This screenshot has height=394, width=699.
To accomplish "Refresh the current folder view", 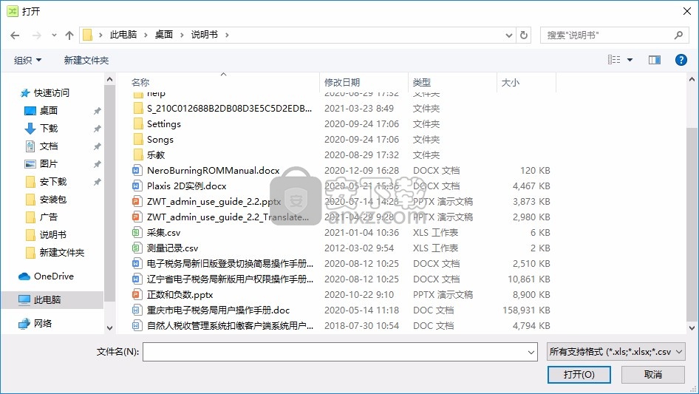I will click(524, 35).
